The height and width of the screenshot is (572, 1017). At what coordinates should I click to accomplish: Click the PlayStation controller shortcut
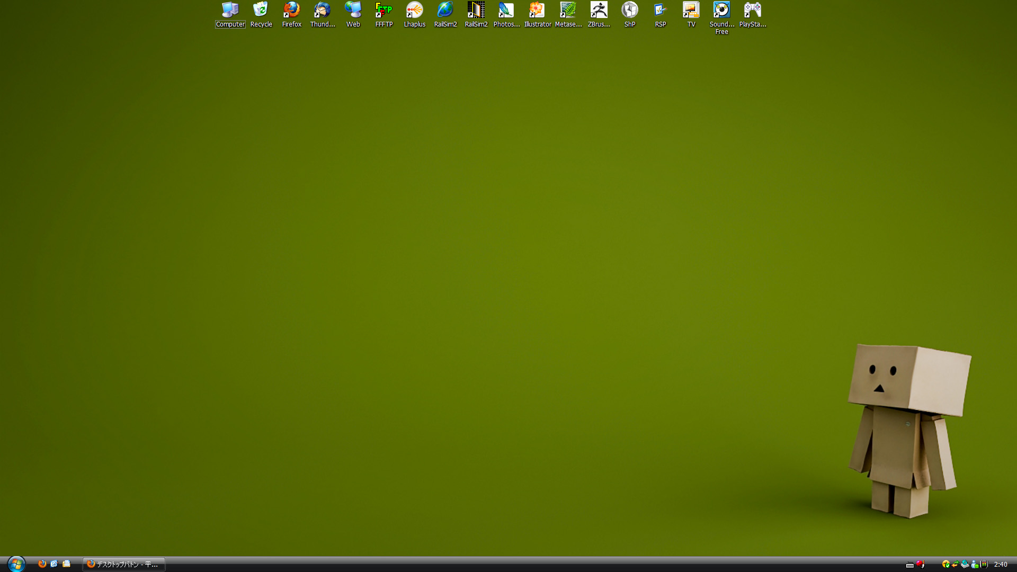752,10
